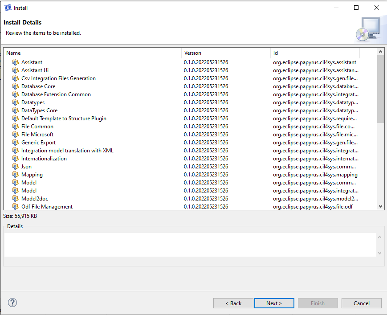Click the Id column header
This screenshot has height=315, width=387.
pyautogui.click(x=315, y=53)
